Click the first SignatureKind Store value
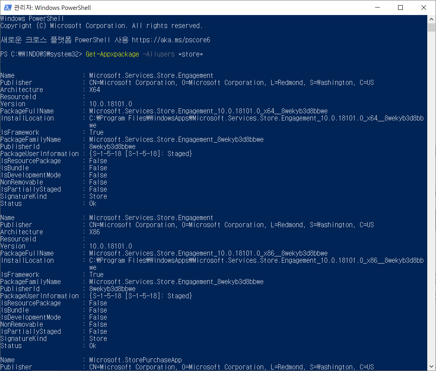436x371 pixels. [x=98, y=196]
